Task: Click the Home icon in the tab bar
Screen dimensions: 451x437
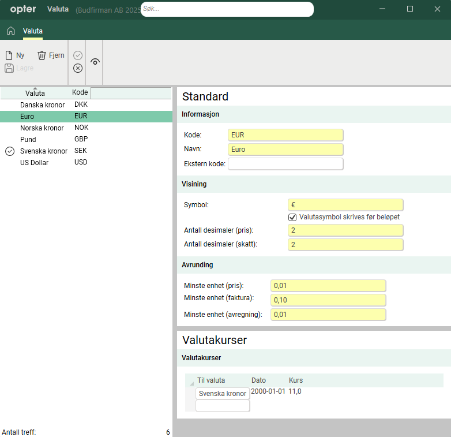Action: (10, 31)
